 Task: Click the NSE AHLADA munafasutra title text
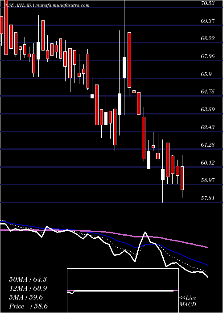(46, 5)
